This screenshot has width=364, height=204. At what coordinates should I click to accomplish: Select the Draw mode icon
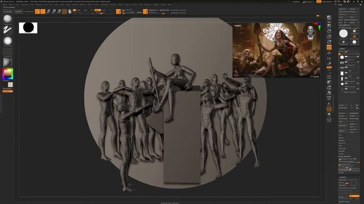[x=43, y=11]
